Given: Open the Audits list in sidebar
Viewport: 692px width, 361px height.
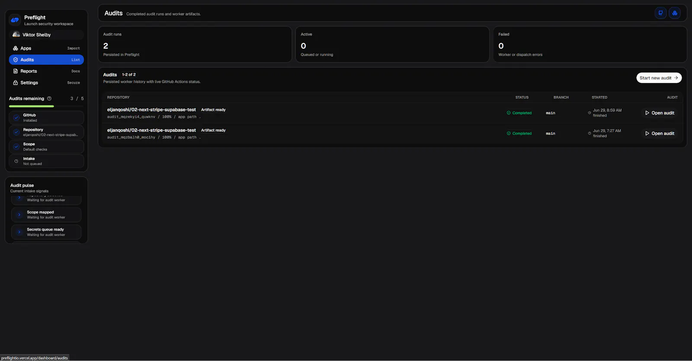Looking at the screenshot, I should (x=46, y=60).
